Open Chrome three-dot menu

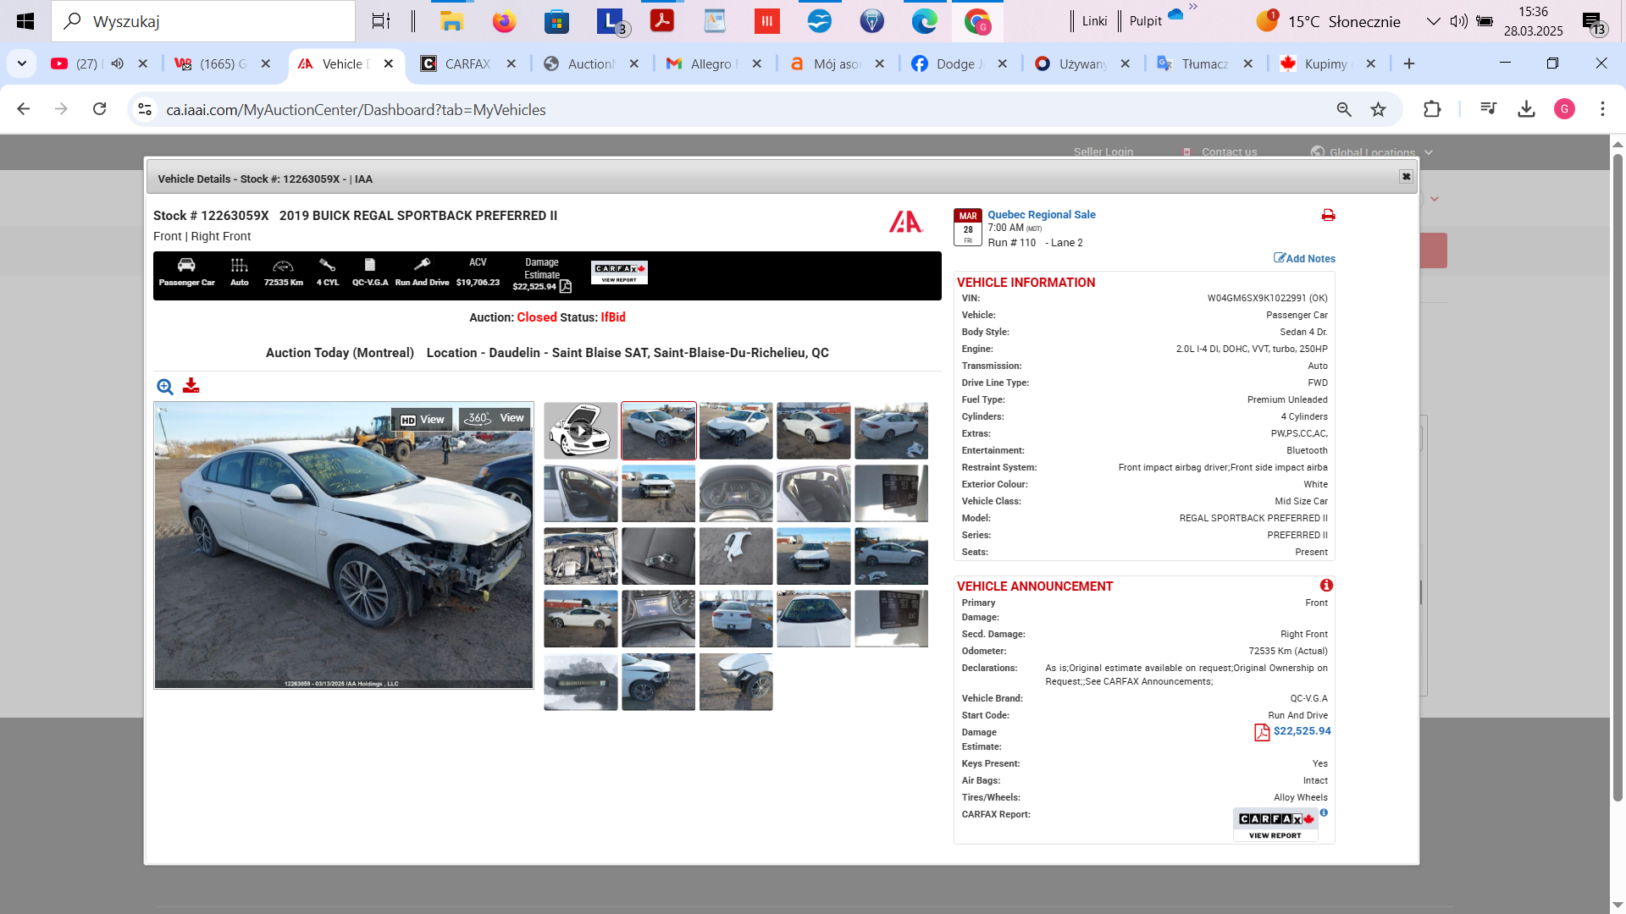tap(1602, 109)
